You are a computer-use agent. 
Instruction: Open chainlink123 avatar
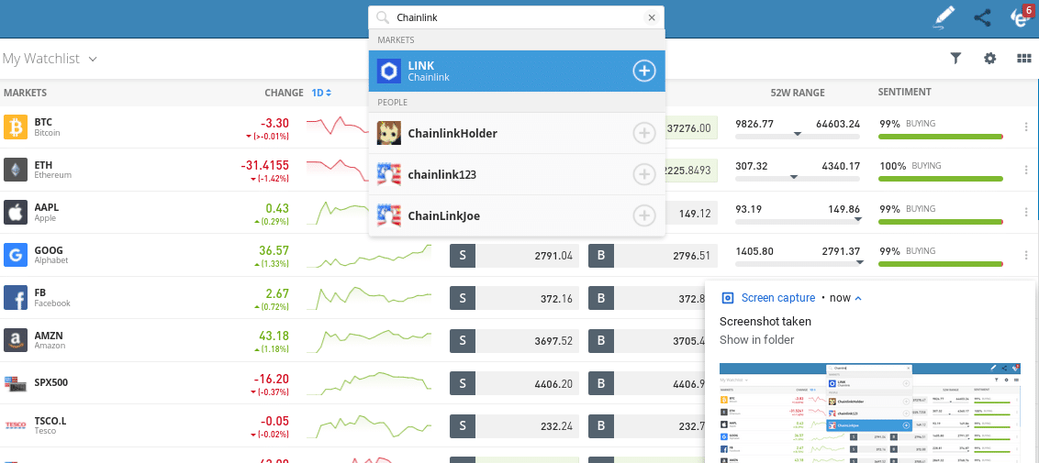pyautogui.click(x=389, y=174)
